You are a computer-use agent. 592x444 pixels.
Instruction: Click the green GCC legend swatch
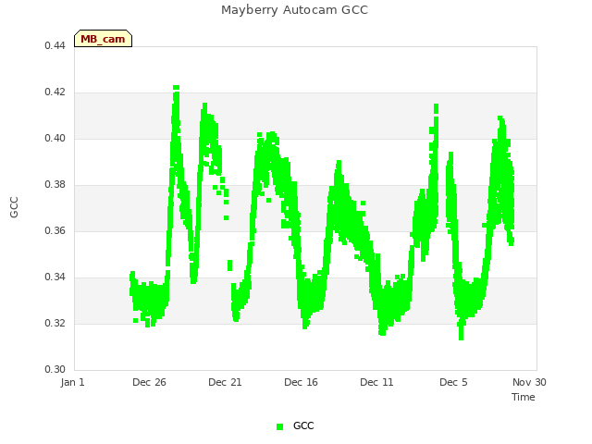tap(279, 426)
